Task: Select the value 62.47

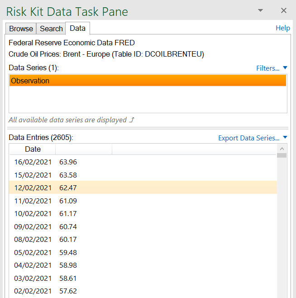Action: pyautogui.click(x=68, y=188)
